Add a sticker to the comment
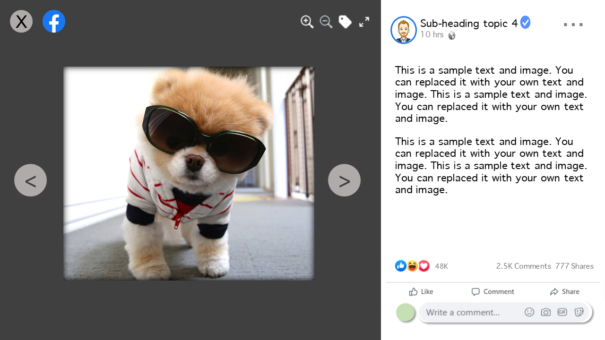The height and width of the screenshot is (340, 605). (579, 312)
